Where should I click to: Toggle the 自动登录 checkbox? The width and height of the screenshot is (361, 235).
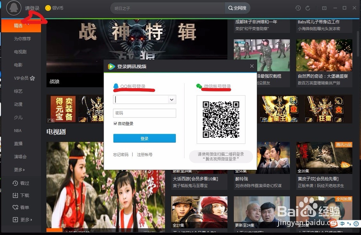point(116,124)
